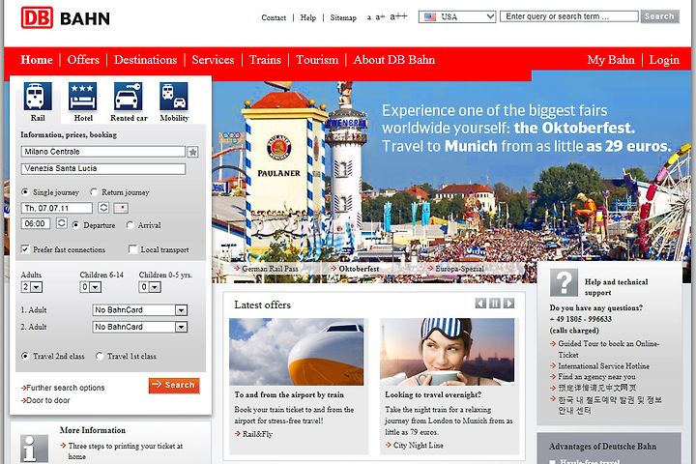Click the orange Search journey button
This screenshot has height=464, width=696.
click(174, 385)
